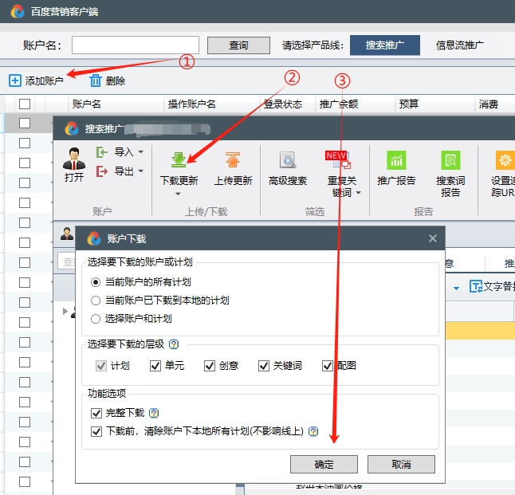Open the 搜索词报告 icon
Screen dimensions: 515x495
[x=450, y=160]
